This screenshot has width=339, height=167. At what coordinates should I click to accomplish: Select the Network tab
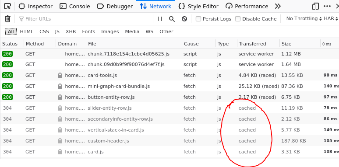click(x=155, y=7)
